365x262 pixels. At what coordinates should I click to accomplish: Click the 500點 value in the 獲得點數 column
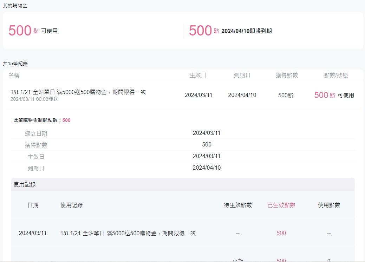[x=285, y=95]
